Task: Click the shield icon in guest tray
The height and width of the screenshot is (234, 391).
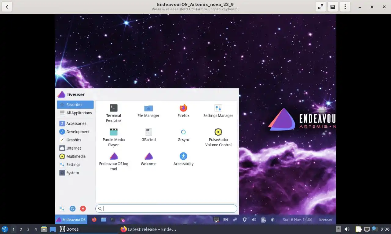Action: click(x=244, y=219)
